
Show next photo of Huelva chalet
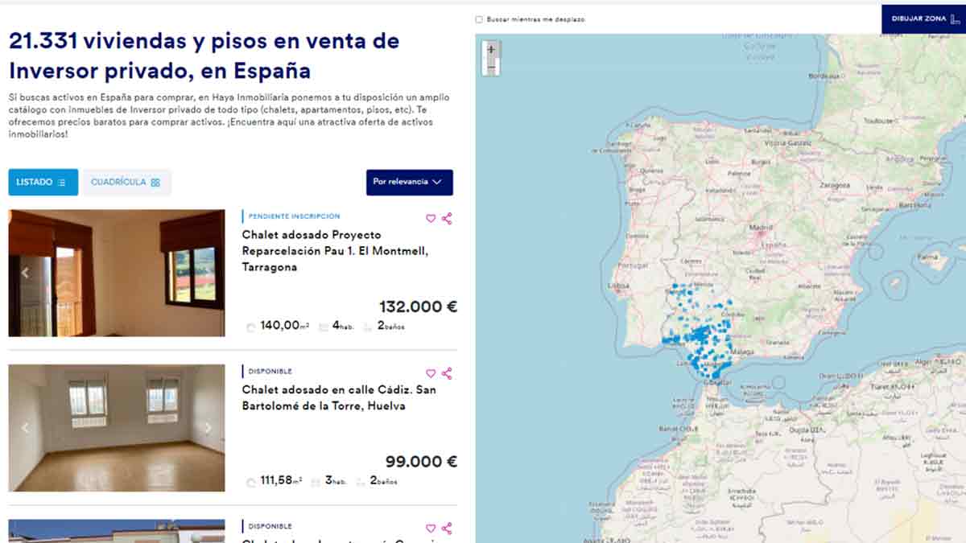pyautogui.click(x=208, y=428)
